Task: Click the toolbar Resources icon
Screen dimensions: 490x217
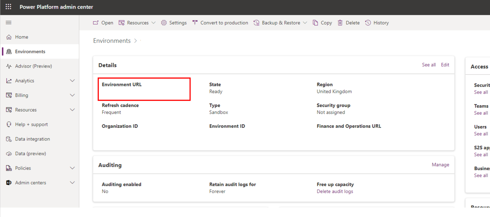Action: pos(122,23)
